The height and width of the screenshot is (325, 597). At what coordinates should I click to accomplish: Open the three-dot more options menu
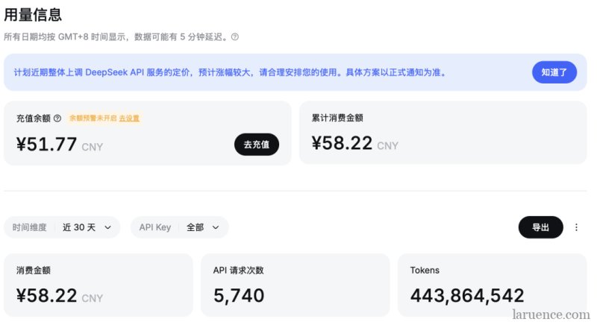pyautogui.click(x=576, y=227)
